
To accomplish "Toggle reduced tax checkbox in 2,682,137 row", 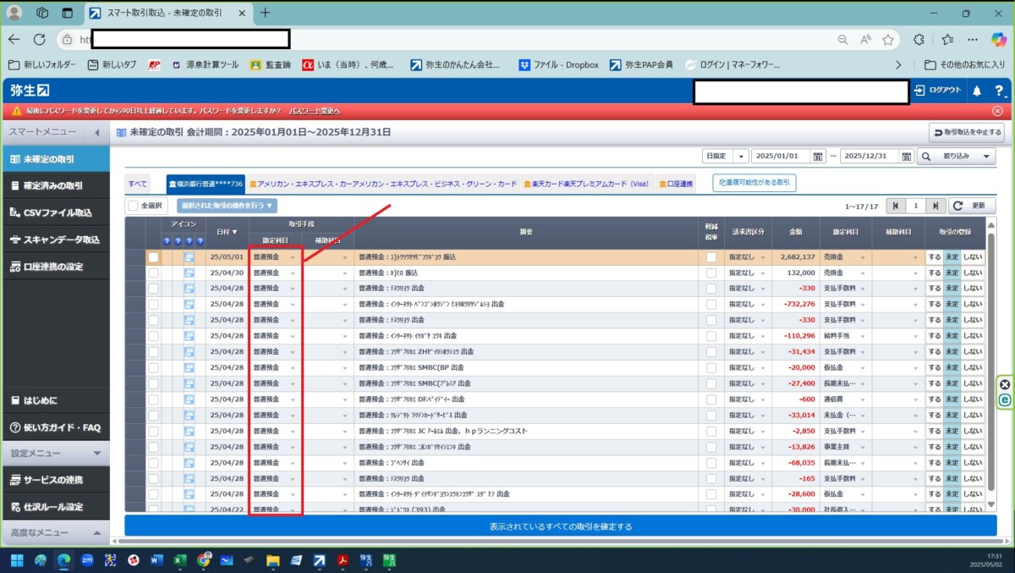I will pyautogui.click(x=711, y=257).
